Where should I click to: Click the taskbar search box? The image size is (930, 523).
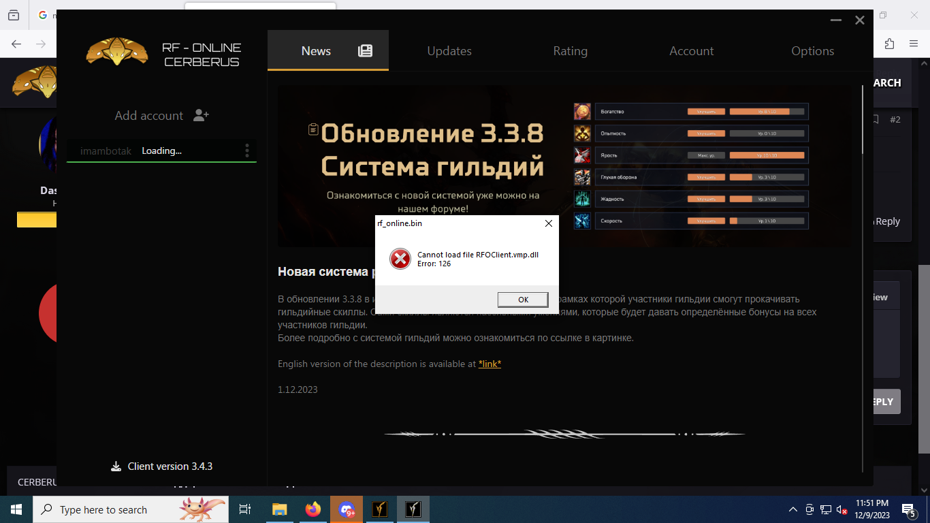coord(131,509)
